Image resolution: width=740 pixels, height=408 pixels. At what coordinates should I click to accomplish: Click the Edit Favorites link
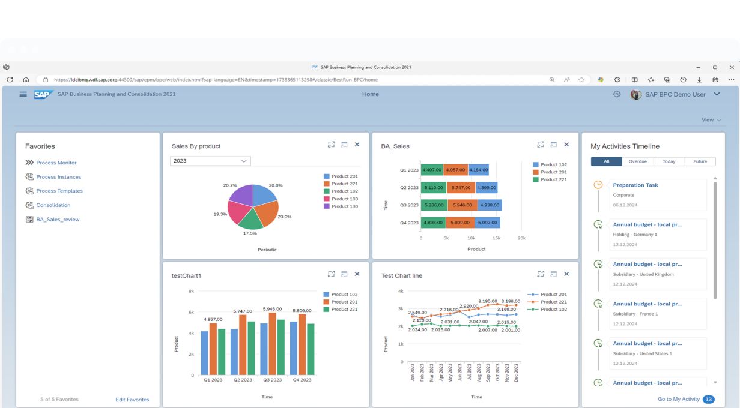coord(132,400)
